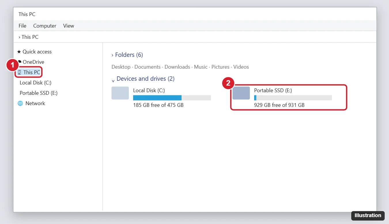The image size is (389, 224).
Task: Open the Music folder link
Action: 201,67
